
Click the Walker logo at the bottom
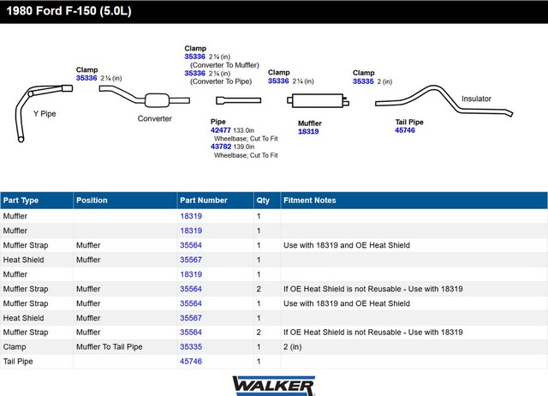coord(273,385)
